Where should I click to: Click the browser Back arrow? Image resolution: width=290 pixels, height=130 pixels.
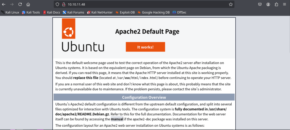point(4,5)
